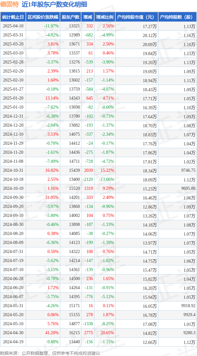Click the 20.12万 market value cell
Viewport: 197px width, 356px height.
pyautogui.click(x=150, y=35)
